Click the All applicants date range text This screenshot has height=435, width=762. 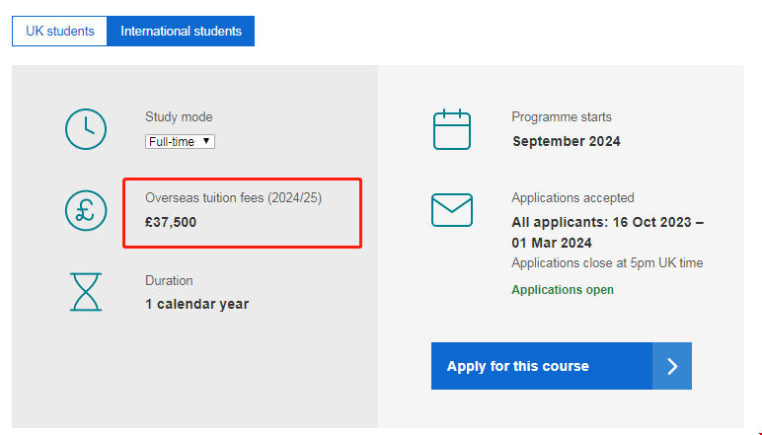point(607,232)
